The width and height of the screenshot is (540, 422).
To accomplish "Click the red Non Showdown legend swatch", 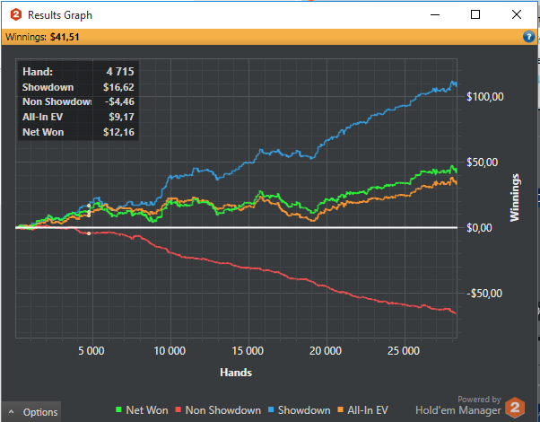I will (x=178, y=410).
